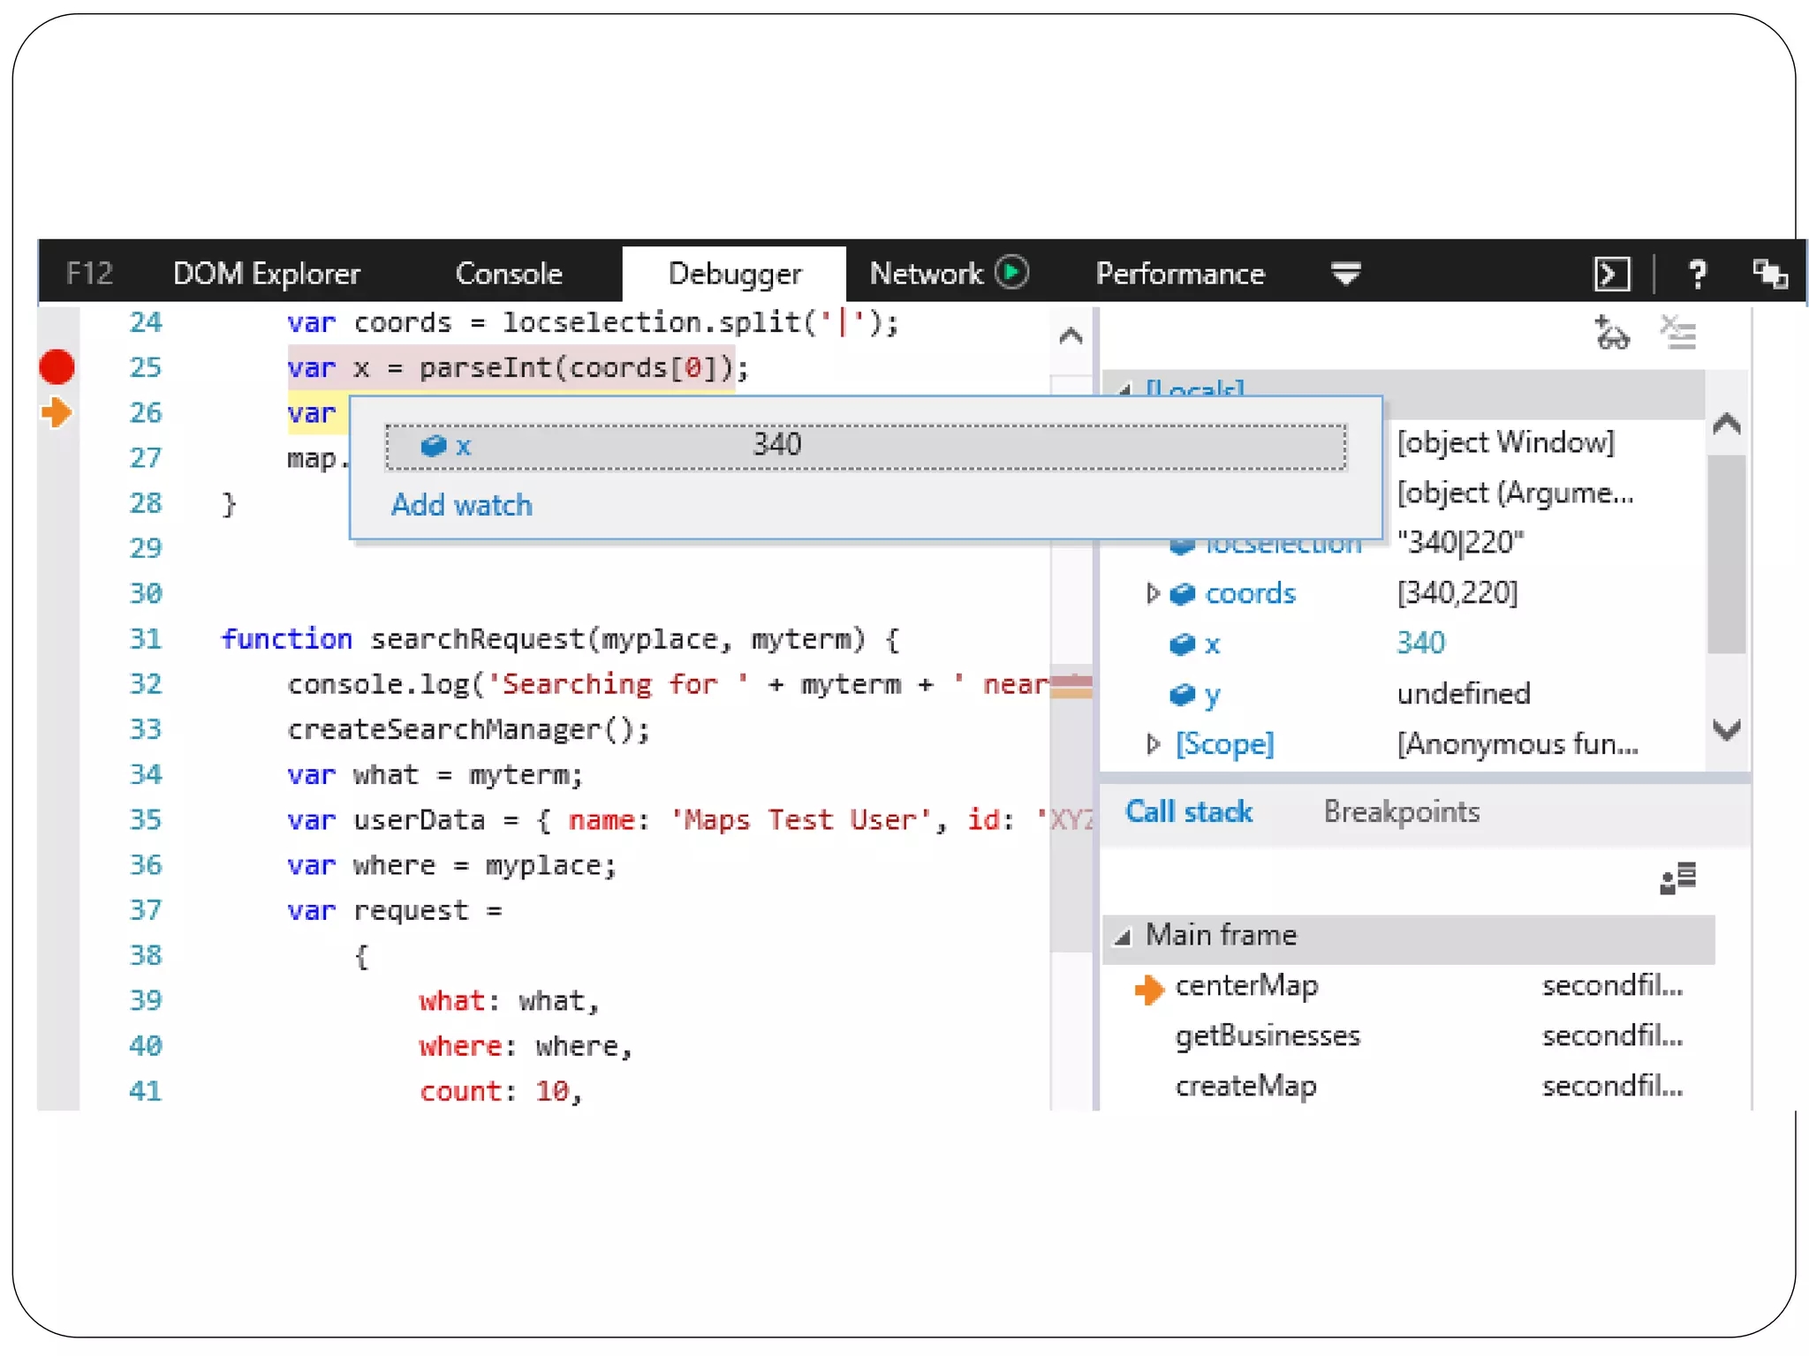The image size is (1809, 1356).
Task: Click the unpin developer tools icon
Action: point(1770,274)
